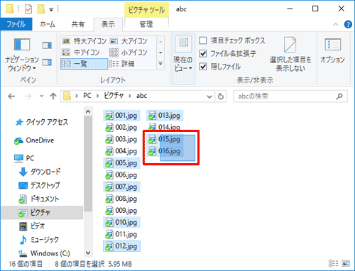Switch to large thumbnails view in status bar
The image size is (355, 271).
(346, 263)
